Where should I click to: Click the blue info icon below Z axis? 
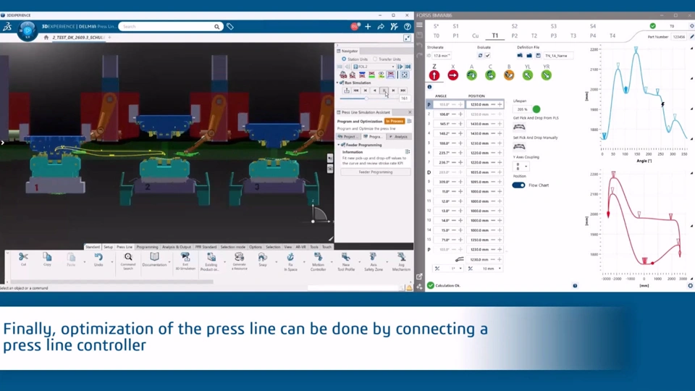click(x=429, y=87)
